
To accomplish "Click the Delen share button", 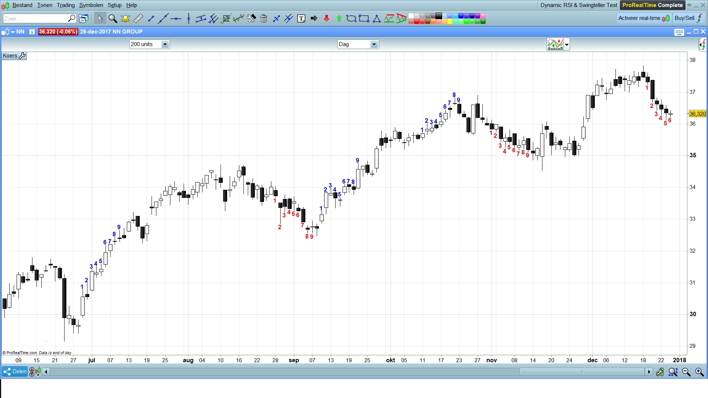I will [15, 371].
